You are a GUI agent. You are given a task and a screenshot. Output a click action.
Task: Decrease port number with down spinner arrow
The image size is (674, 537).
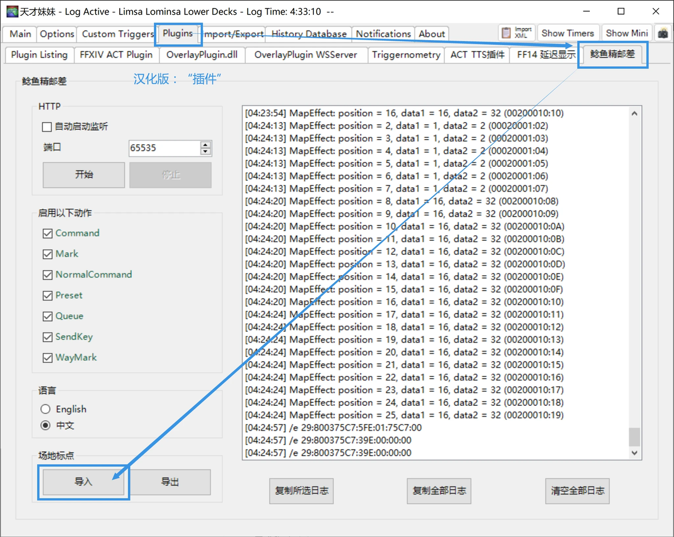coord(205,151)
